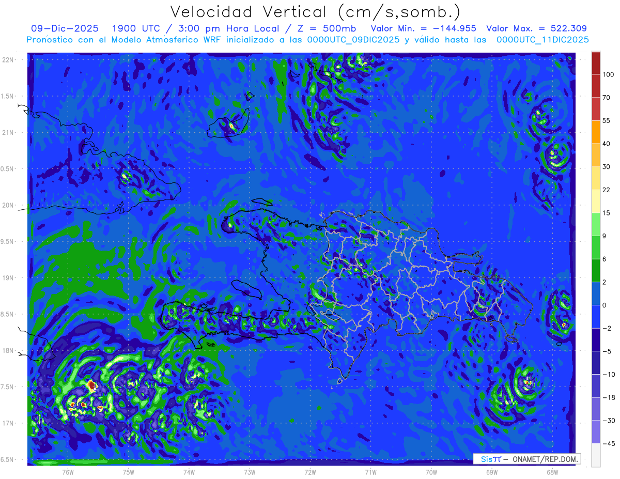The width and height of the screenshot is (620, 479).
Task: Click the minimum value "-144.955"
Action: [x=454, y=28]
